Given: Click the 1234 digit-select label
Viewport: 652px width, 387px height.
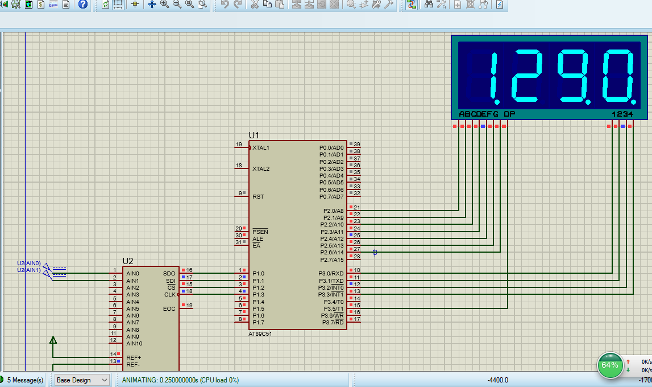Looking at the screenshot, I should click(622, 114).
